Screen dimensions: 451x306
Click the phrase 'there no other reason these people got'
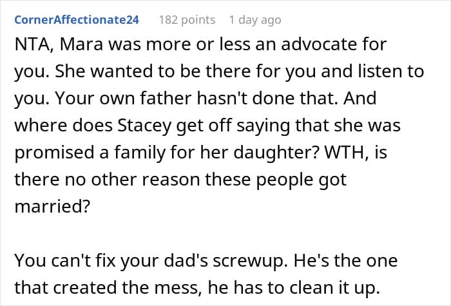click(180, 180)
